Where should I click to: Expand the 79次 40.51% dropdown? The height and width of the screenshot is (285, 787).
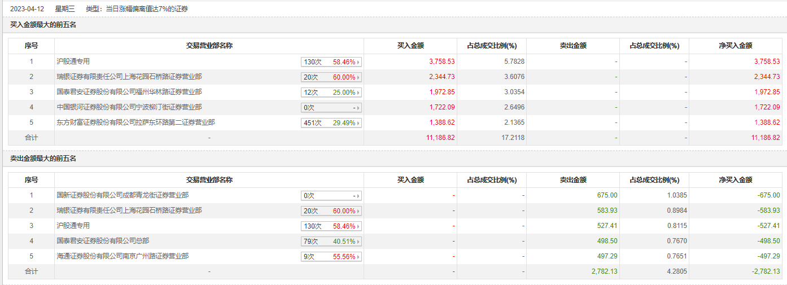coord(331,242)
